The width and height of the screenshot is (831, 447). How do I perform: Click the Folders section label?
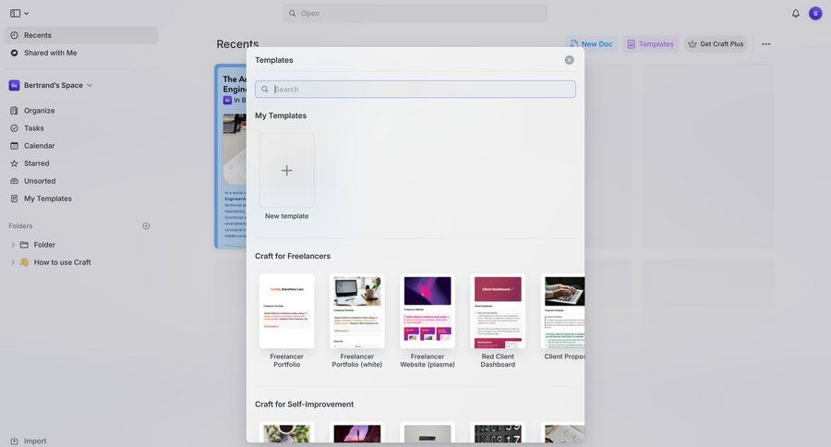coord(20,226)
